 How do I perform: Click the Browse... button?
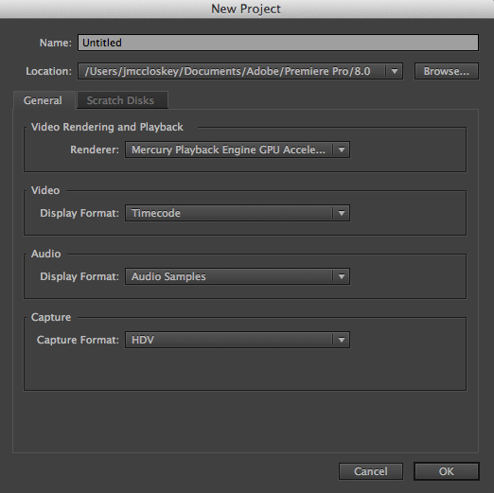(x=447, y=71)
